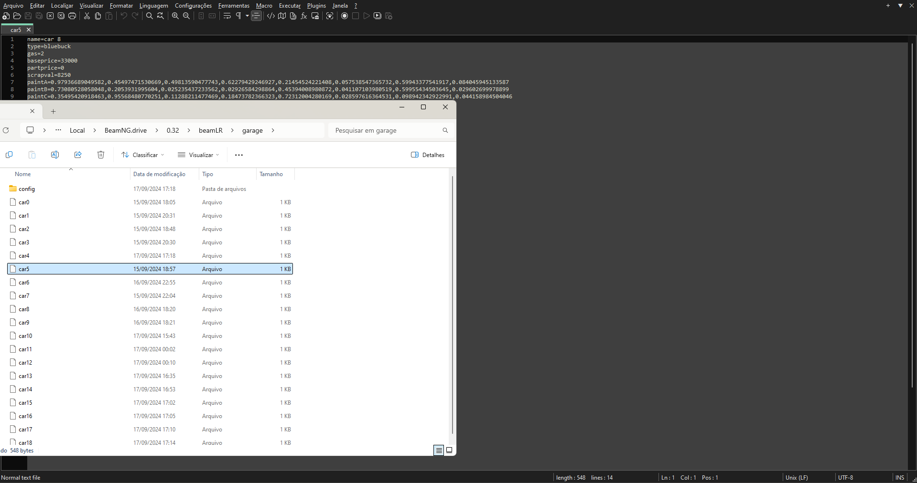Open the Classificar sort dropdown
This screenshot has width=917, height=483.
pyautogui.click(x=142, y=155)
